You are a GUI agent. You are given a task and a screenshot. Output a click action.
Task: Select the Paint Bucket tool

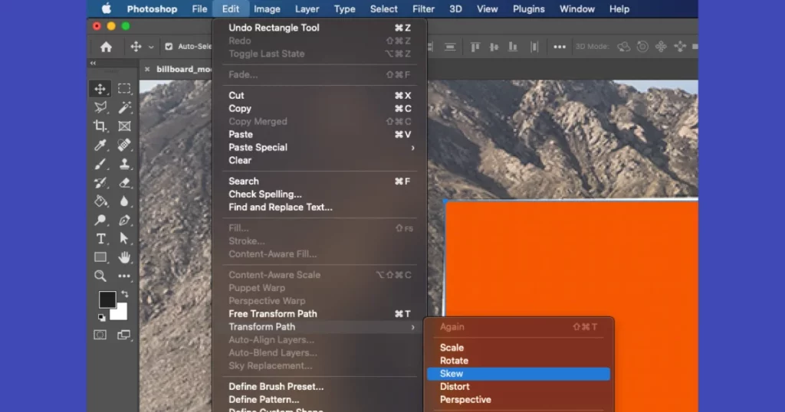coord(100,201)
